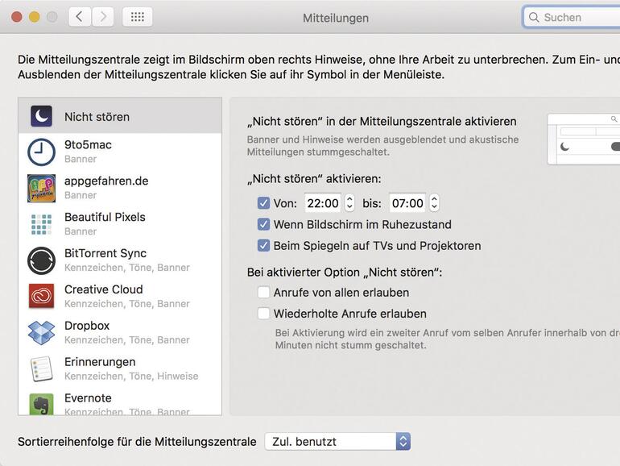This screenshot has height=466, width=620.
Task: Select Dropbox in the app list
Action: coord(120,333)
